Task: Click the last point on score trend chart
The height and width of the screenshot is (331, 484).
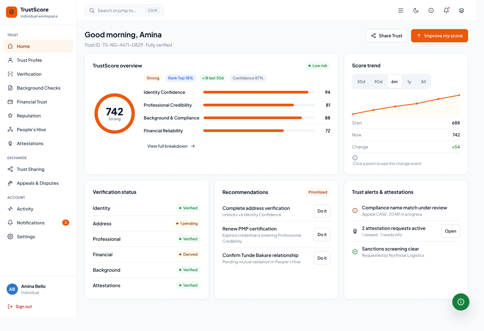Action: pos(460,95)
